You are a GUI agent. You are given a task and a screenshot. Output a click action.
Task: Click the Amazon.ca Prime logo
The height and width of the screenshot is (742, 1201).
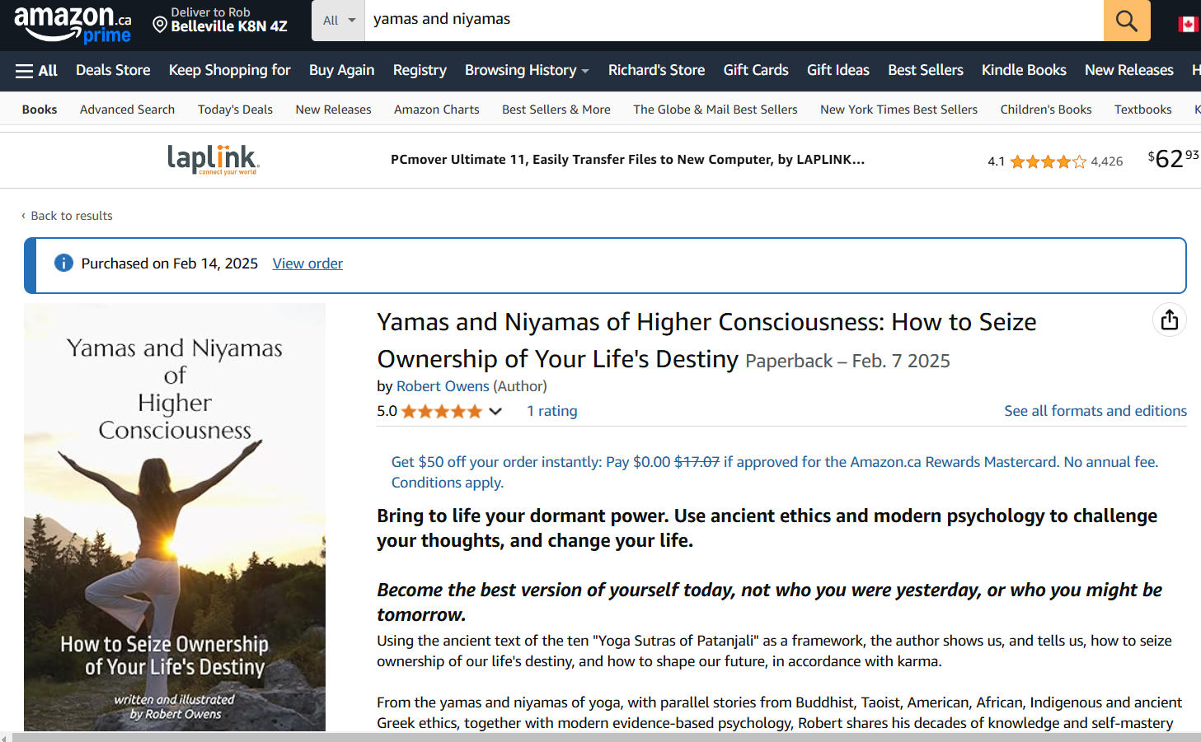[x=73, y=23]
